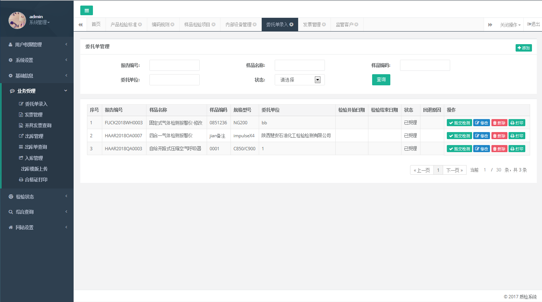Focus the 报告编号 input field

174,65
